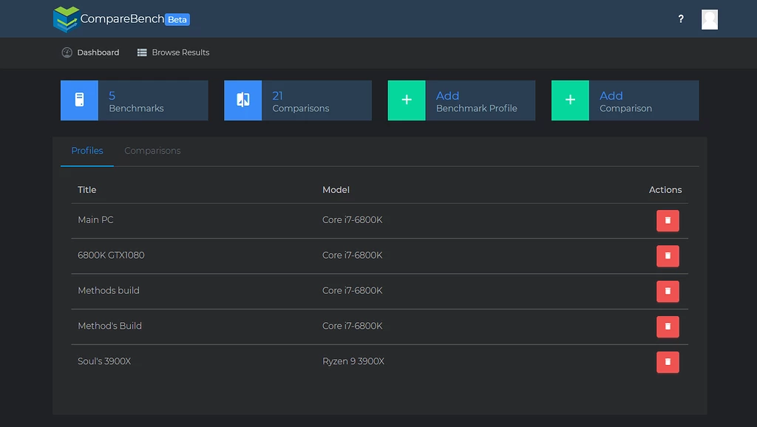Delete the Soul's 3900X profile
This screenshot has height=427, width=757.
coord(668,362)
